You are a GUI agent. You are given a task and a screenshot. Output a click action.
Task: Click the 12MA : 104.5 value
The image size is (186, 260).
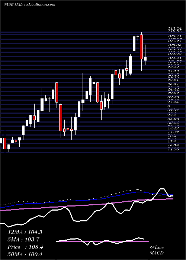coord(25,232)
